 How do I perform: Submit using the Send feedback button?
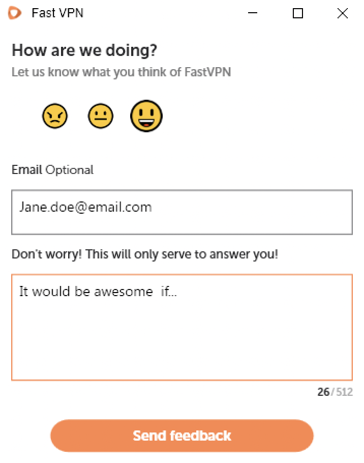coord(182,436)
